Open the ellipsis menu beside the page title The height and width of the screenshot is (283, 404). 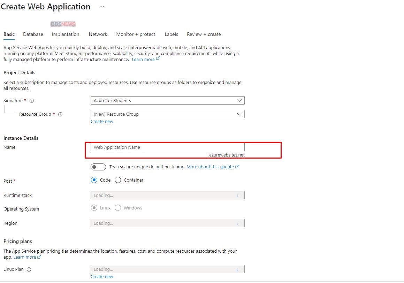point(102,7)
